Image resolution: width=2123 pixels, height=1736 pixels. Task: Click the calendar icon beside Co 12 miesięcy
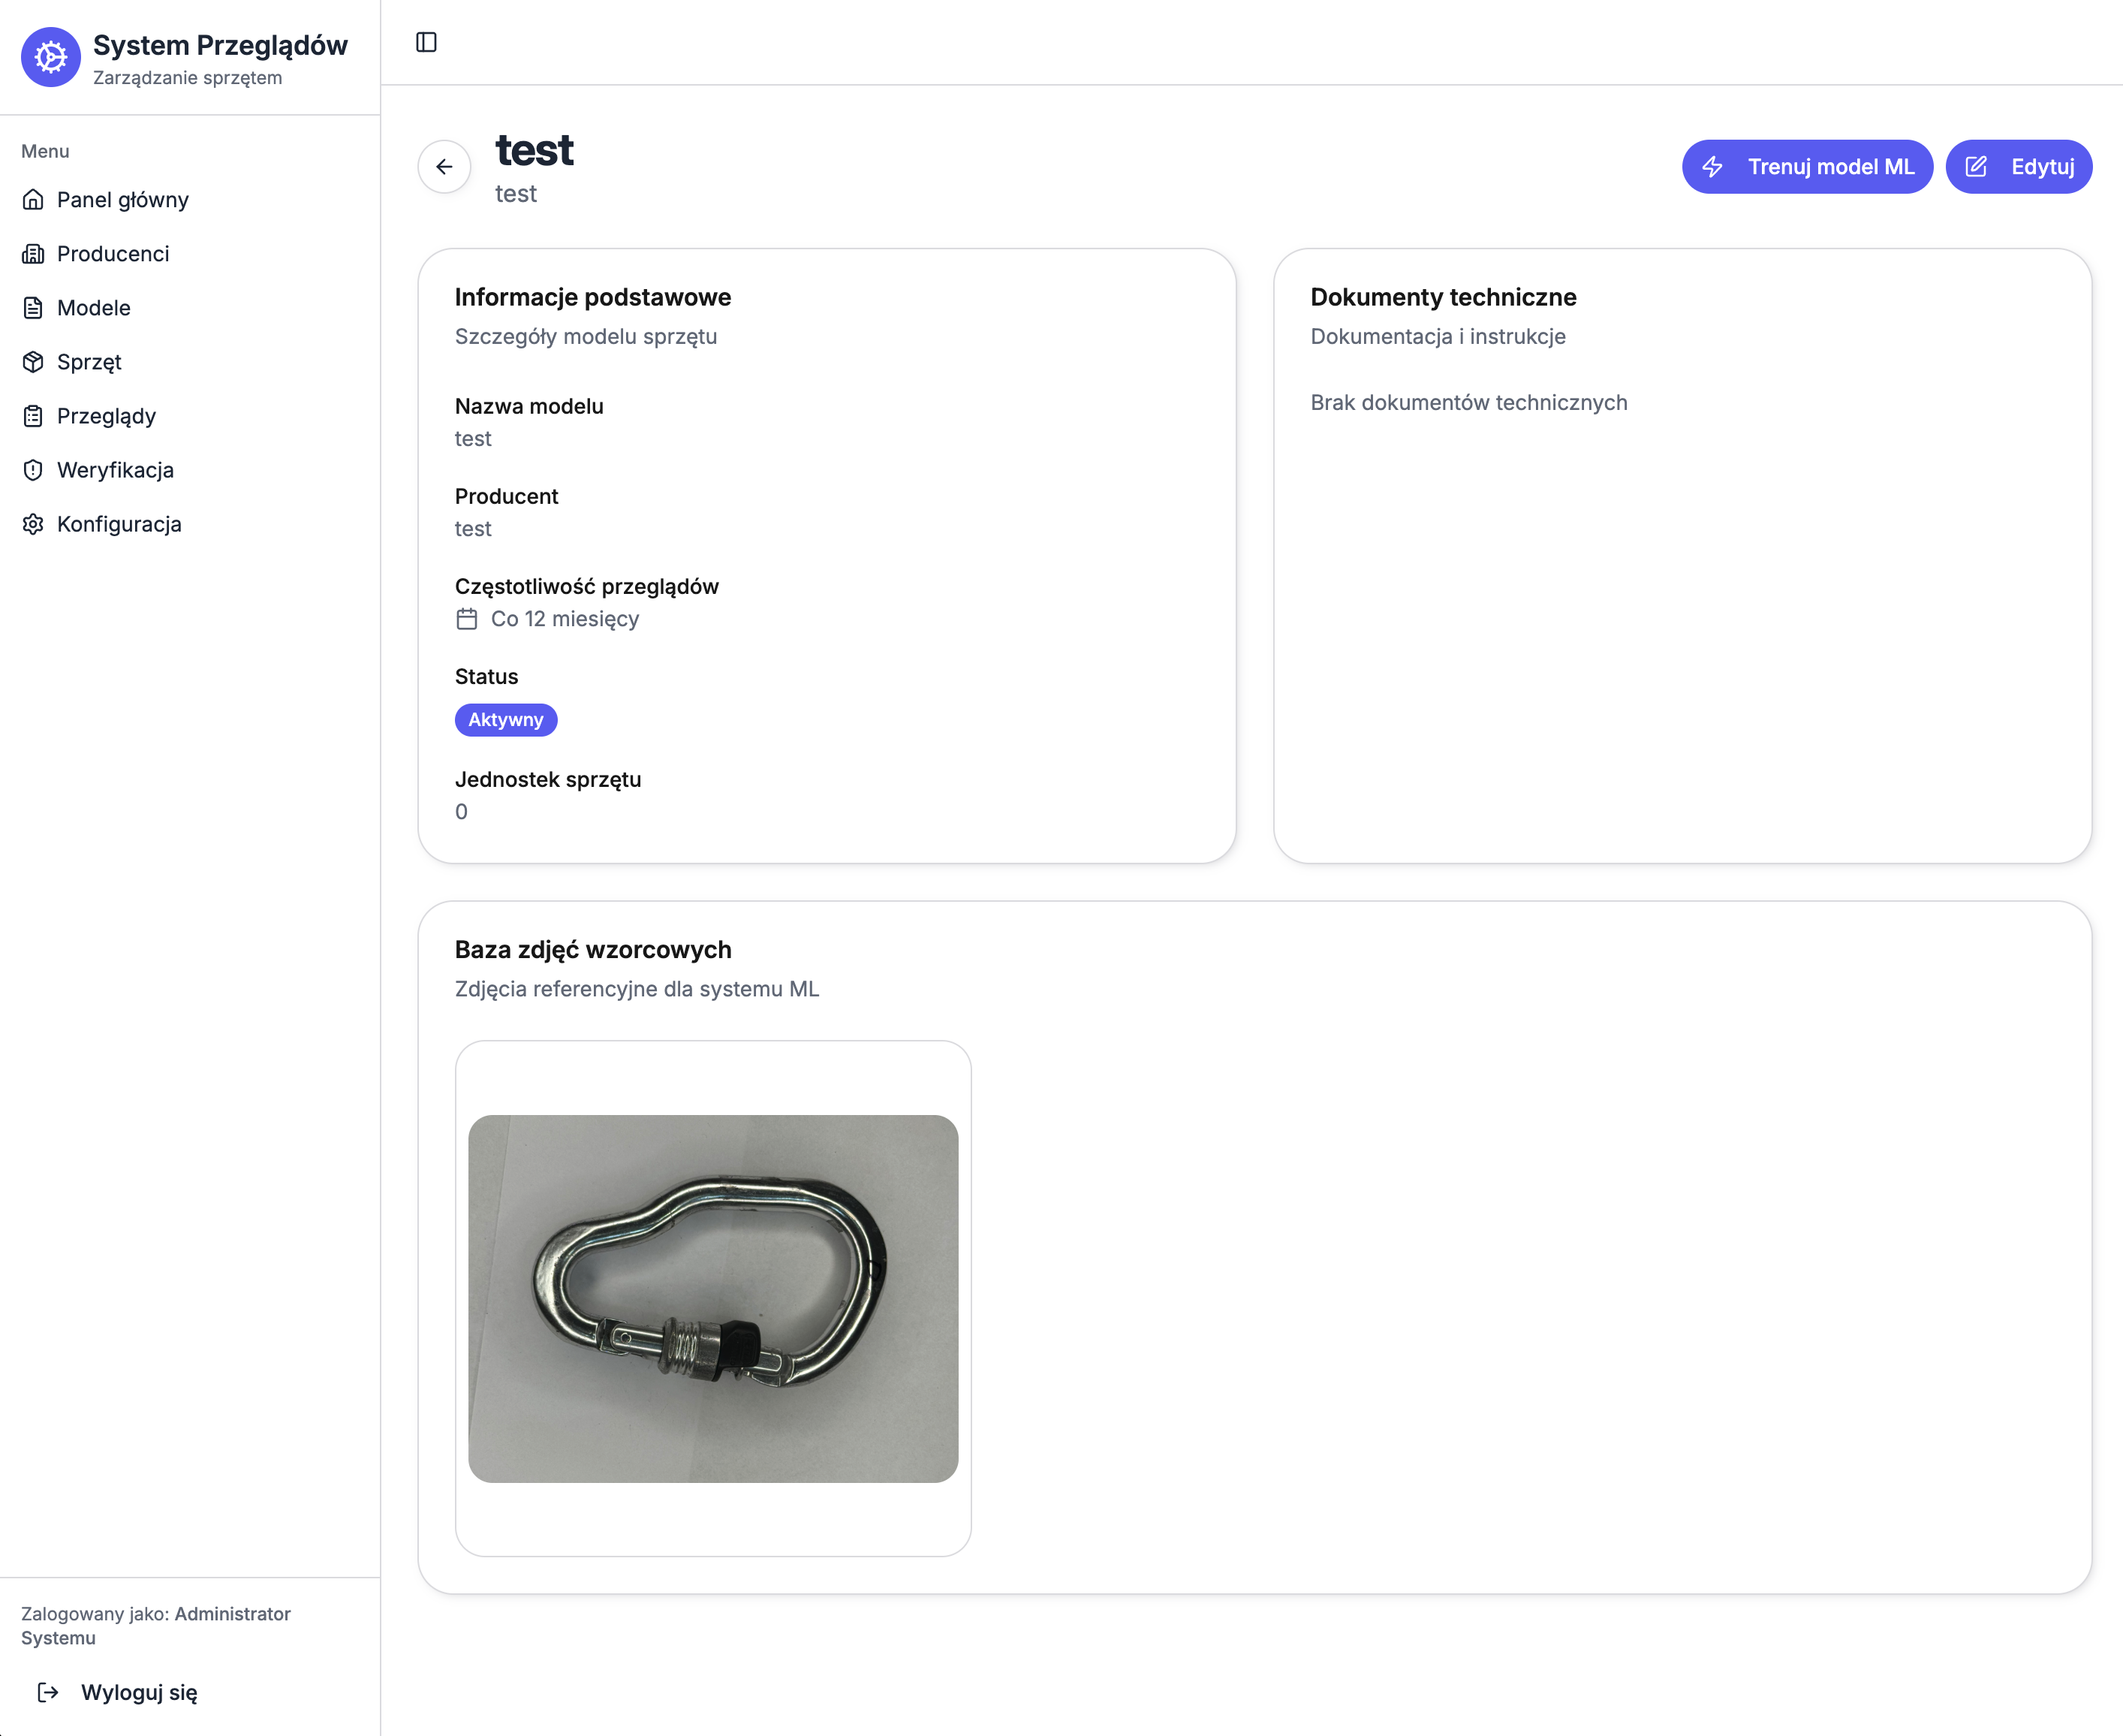pos(467,619)
